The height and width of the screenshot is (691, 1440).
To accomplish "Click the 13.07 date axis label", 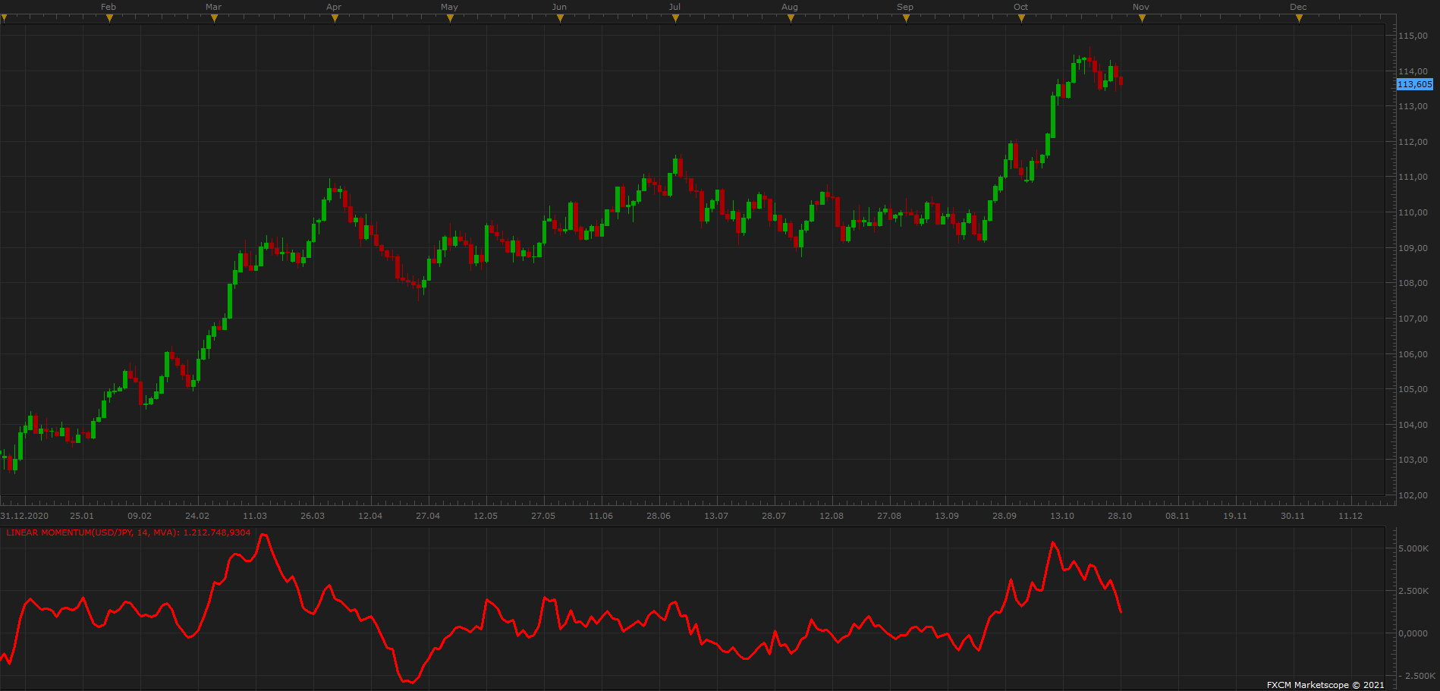I will point(716,516).
